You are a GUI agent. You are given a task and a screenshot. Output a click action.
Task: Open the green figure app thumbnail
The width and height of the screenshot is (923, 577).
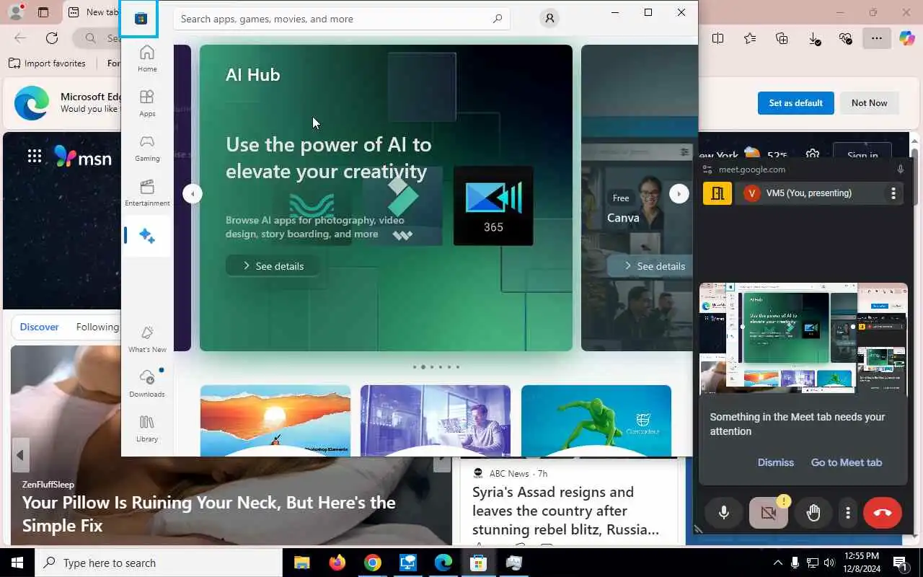pos(596,420)
